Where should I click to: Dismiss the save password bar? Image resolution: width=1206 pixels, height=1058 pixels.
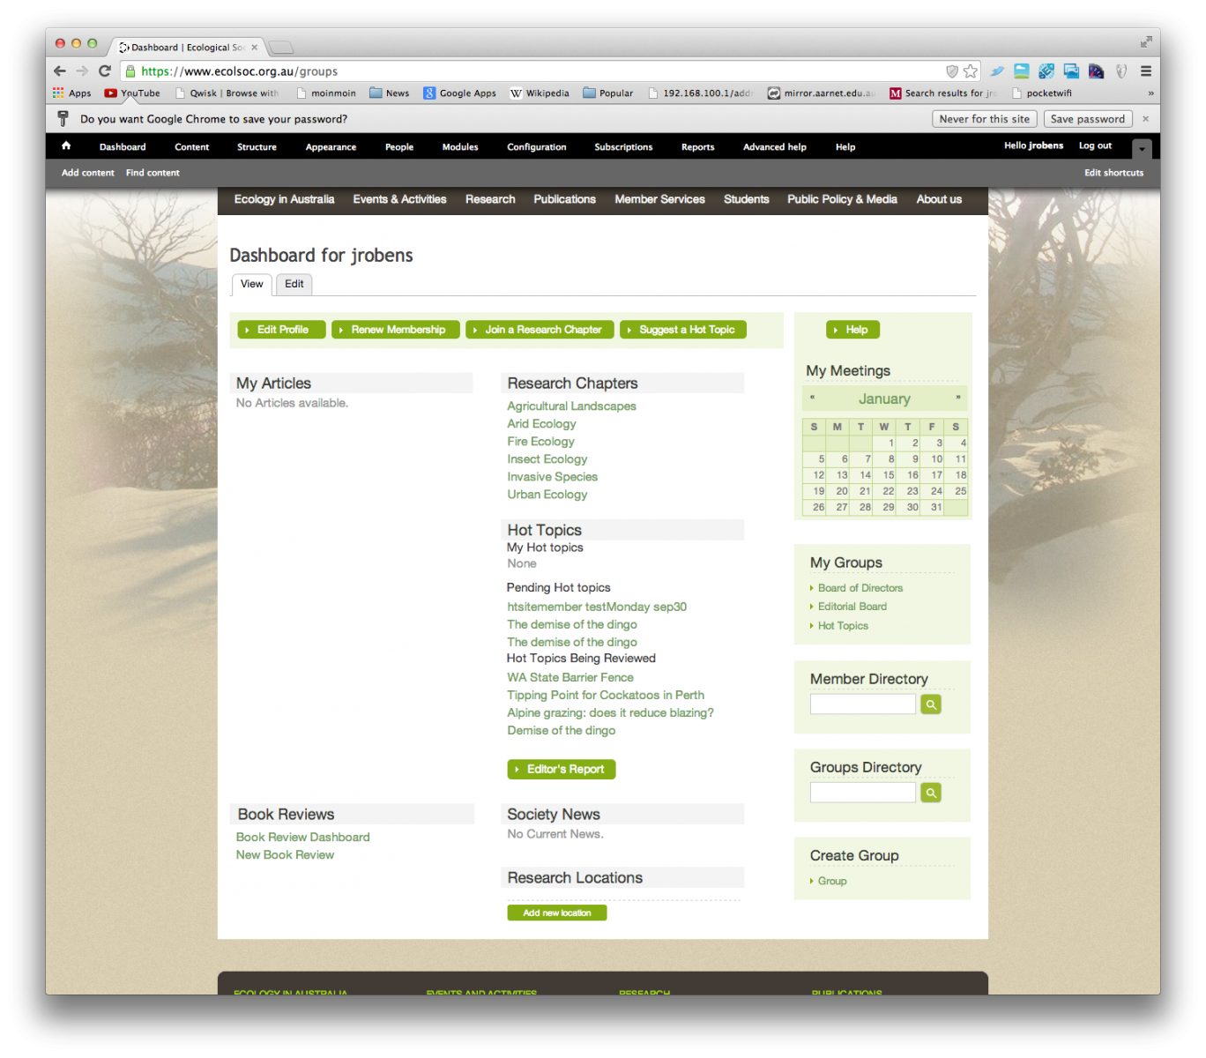(1146, 119)
